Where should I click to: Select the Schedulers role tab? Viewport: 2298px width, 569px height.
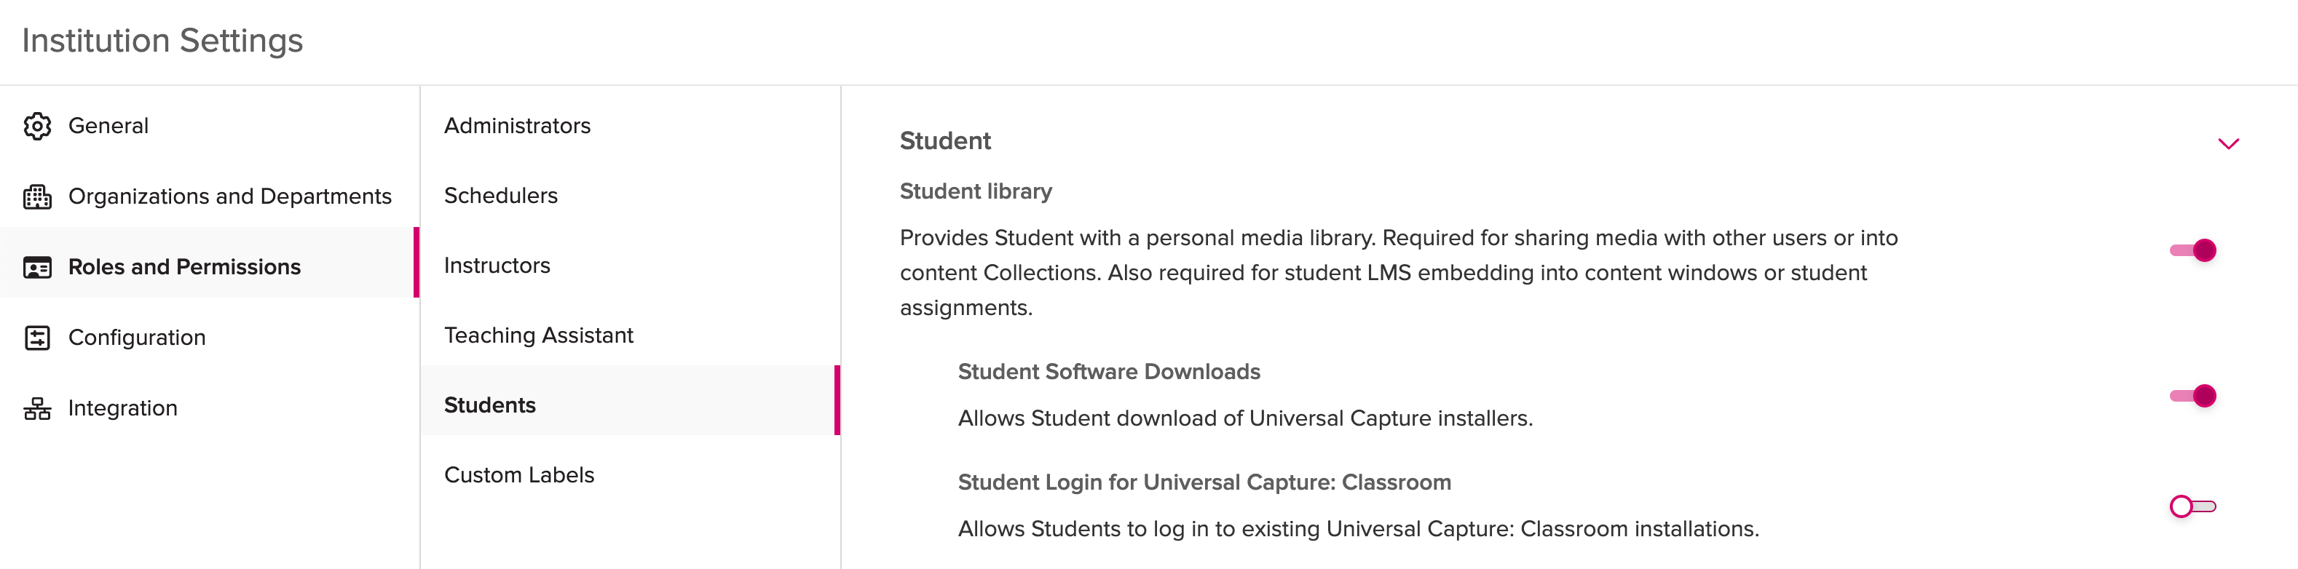[500, 195]
